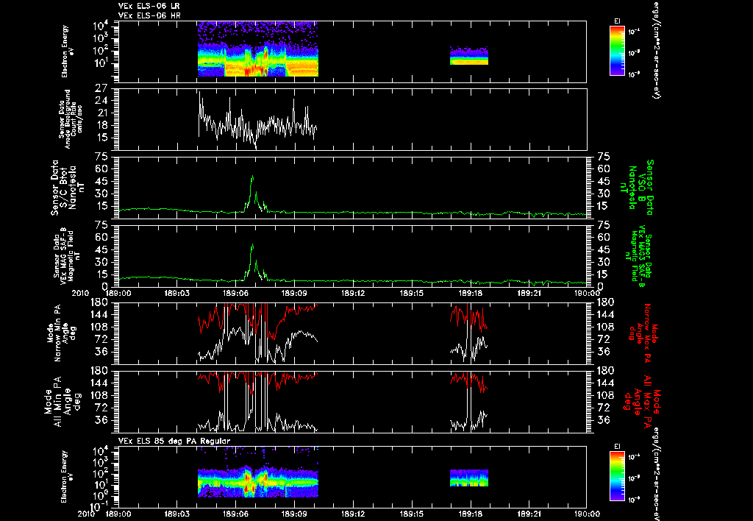The width and height of the screenshot is (753, 521).
Task: Select the "All Min PA Angle" axis label
Action: click(x=63, y=401)
